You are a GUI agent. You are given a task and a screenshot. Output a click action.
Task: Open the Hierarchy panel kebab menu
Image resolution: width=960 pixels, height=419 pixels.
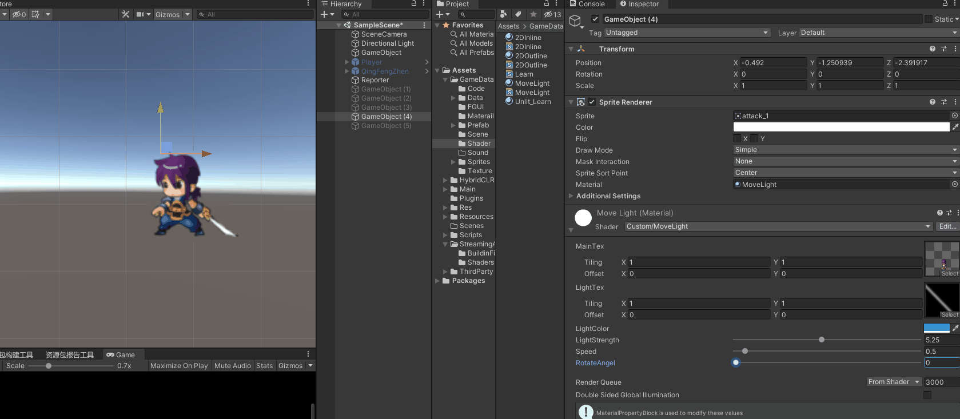(424, 3)
